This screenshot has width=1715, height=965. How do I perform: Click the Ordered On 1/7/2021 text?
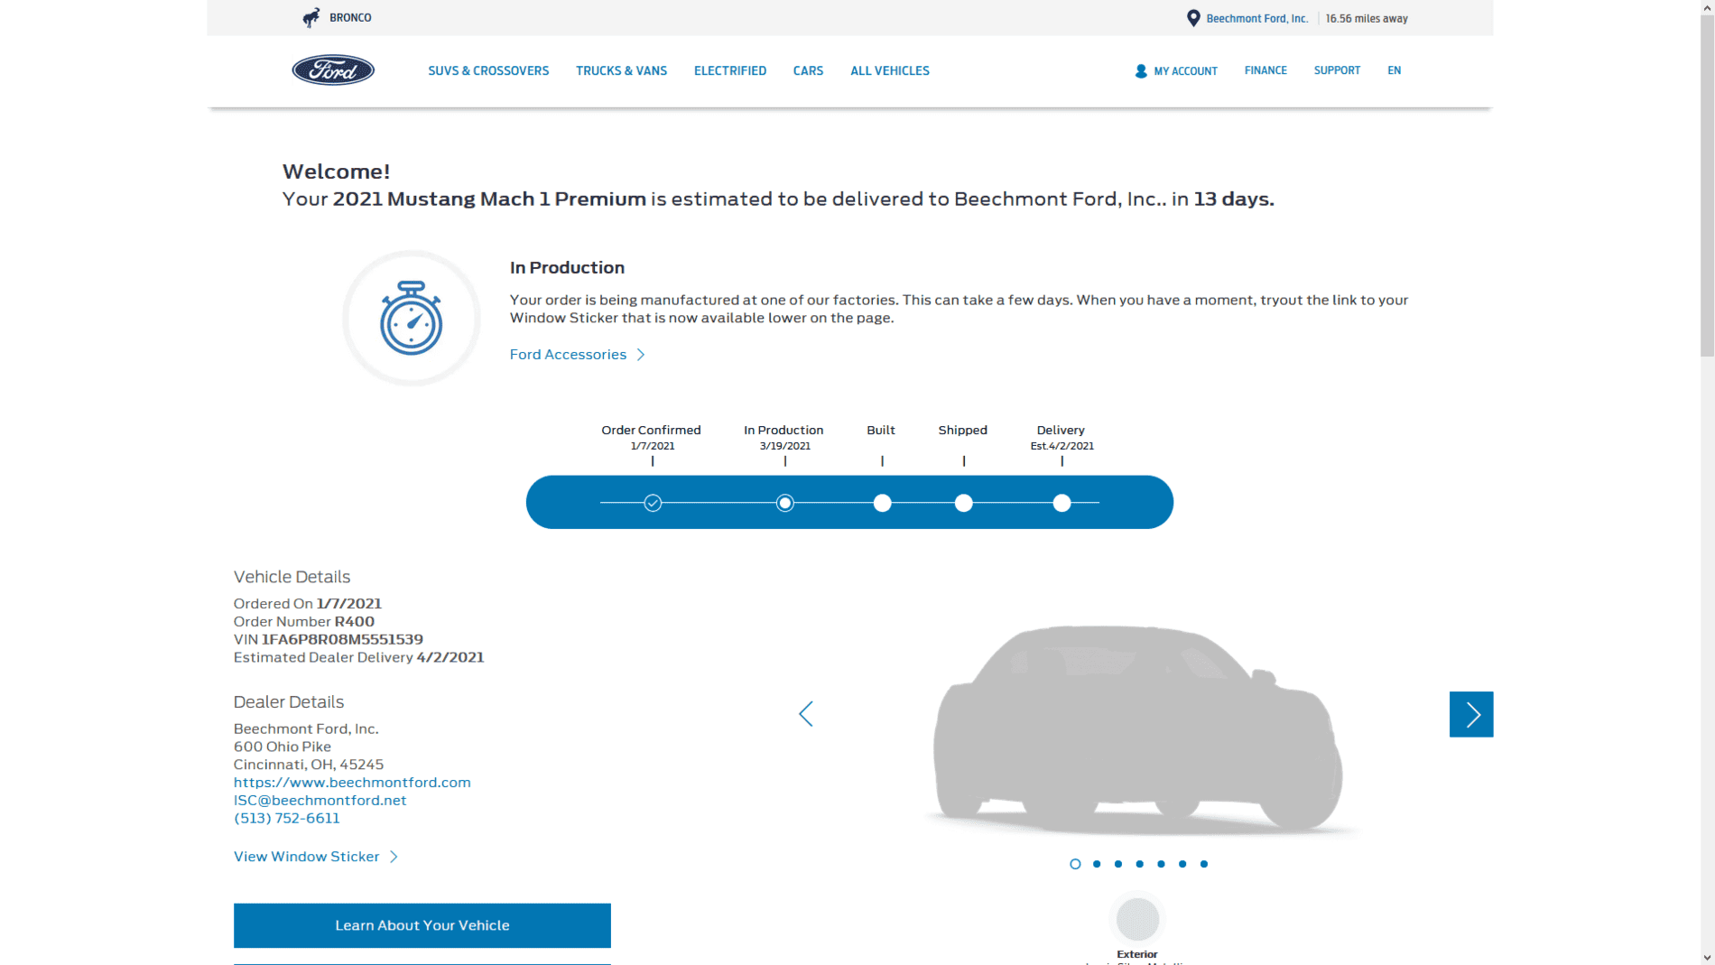(308, 603)
